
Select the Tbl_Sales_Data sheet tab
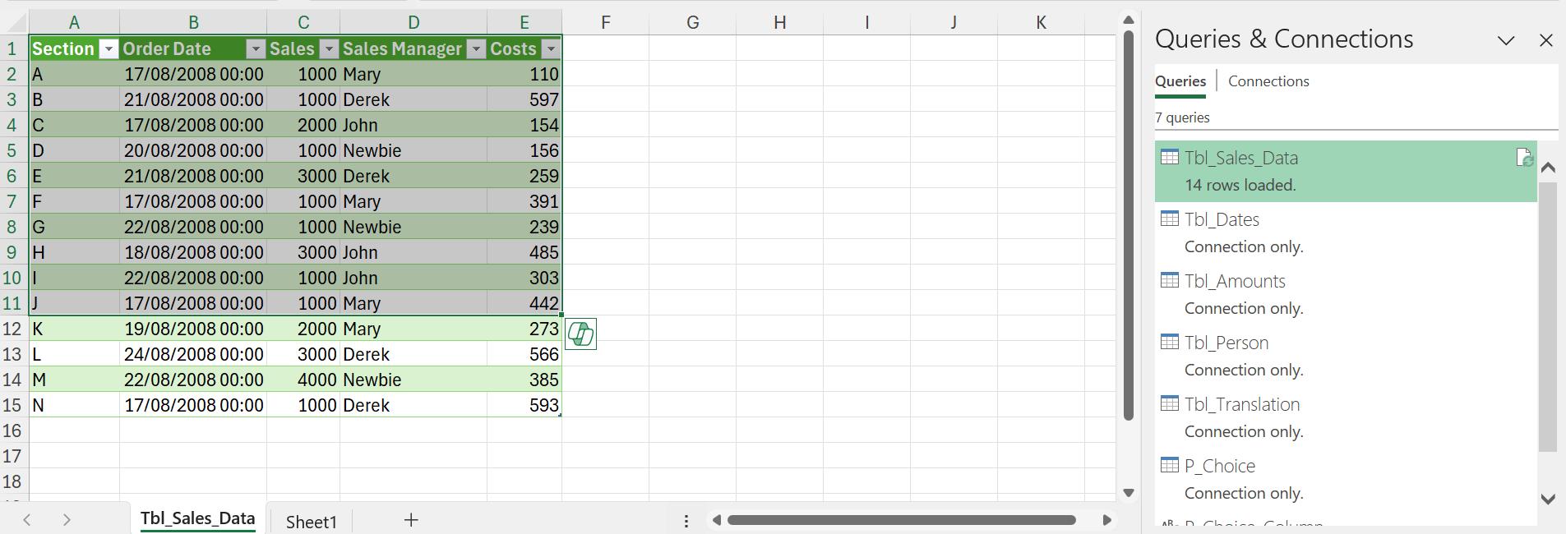pos(197,518)
